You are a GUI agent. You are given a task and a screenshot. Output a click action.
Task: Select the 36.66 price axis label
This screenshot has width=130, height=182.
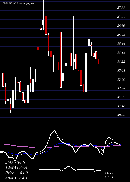click(121, 26)
